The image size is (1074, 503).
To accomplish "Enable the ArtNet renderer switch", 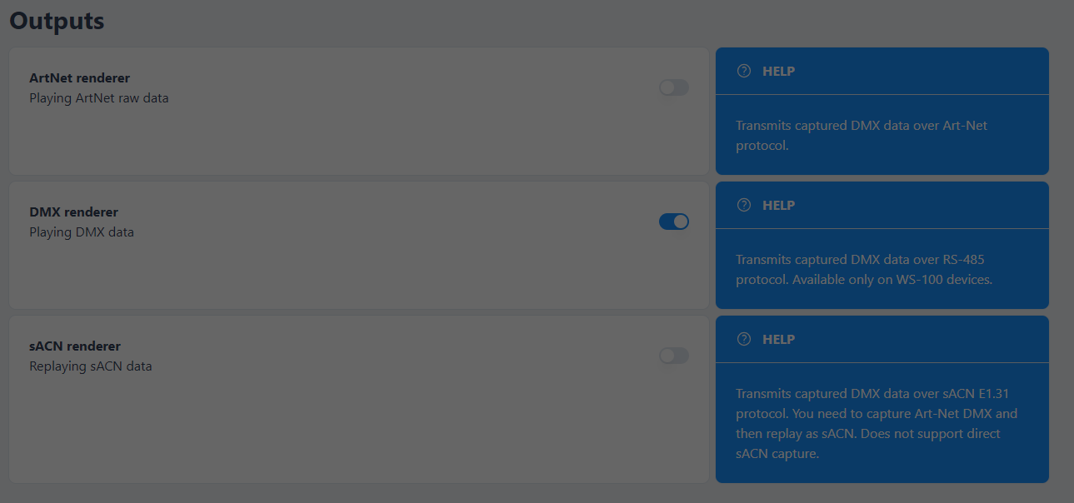I will tap(673, 87).
